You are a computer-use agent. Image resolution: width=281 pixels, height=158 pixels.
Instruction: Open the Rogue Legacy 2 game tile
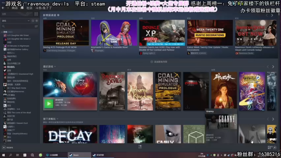(x=252, y=91)
